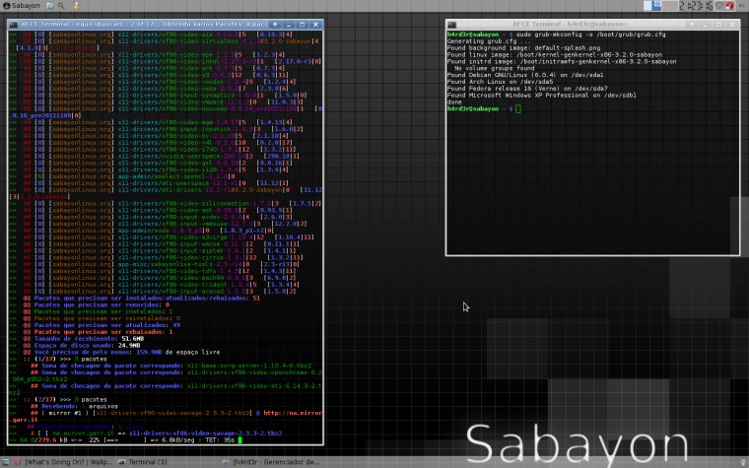Click "Found Fedora release 16 (Verne)" line

coord(527,89)
